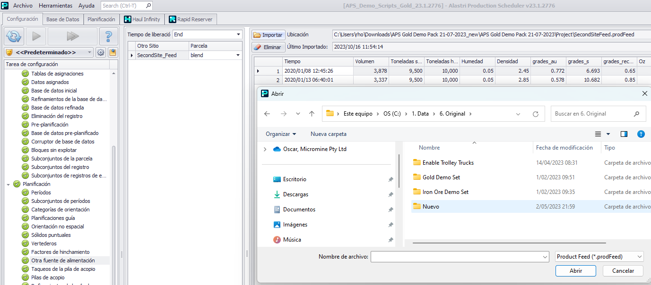Image resolution: width=651 pixels, height=285 pixels.
Task: Toggle the preview pane icon in dialog
Action: click(624, 134)
